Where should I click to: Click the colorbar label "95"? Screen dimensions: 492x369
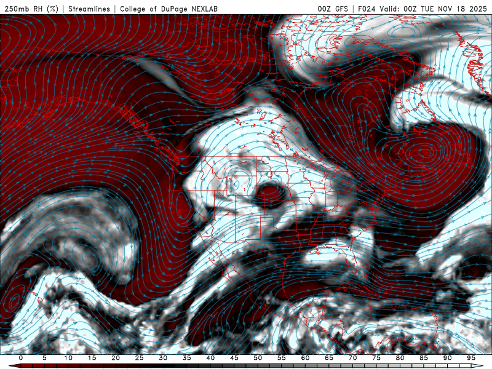pyautogui.click(x=471, y=358)
